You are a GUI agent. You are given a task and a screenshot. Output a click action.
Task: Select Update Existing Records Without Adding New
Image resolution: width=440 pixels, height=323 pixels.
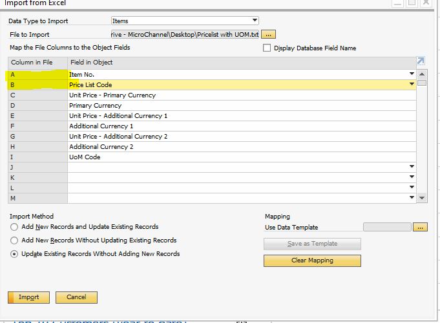[x=14, y=254]
